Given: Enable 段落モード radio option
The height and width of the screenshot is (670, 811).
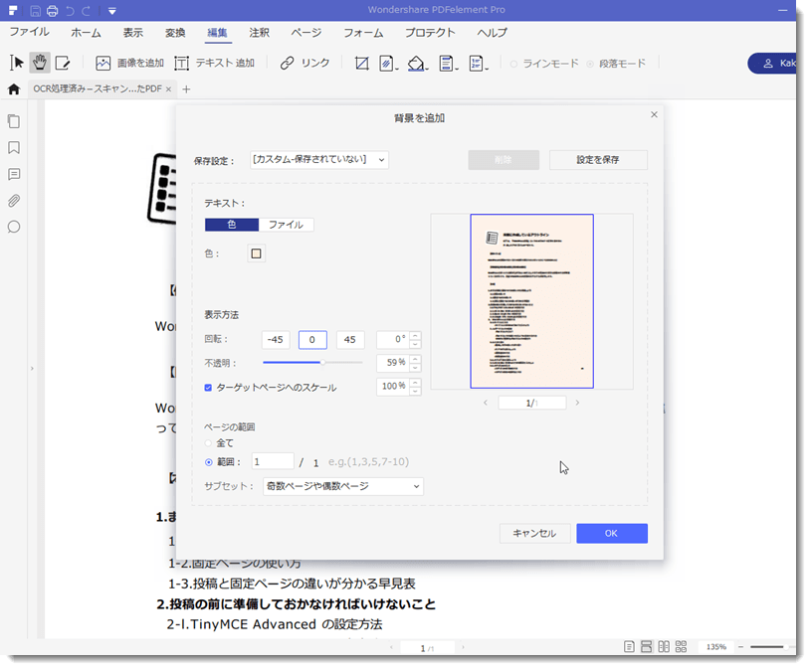Looking at the screenshot, I should tap(590, 64).
